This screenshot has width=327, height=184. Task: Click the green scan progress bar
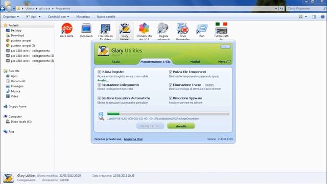pos(168,113)
